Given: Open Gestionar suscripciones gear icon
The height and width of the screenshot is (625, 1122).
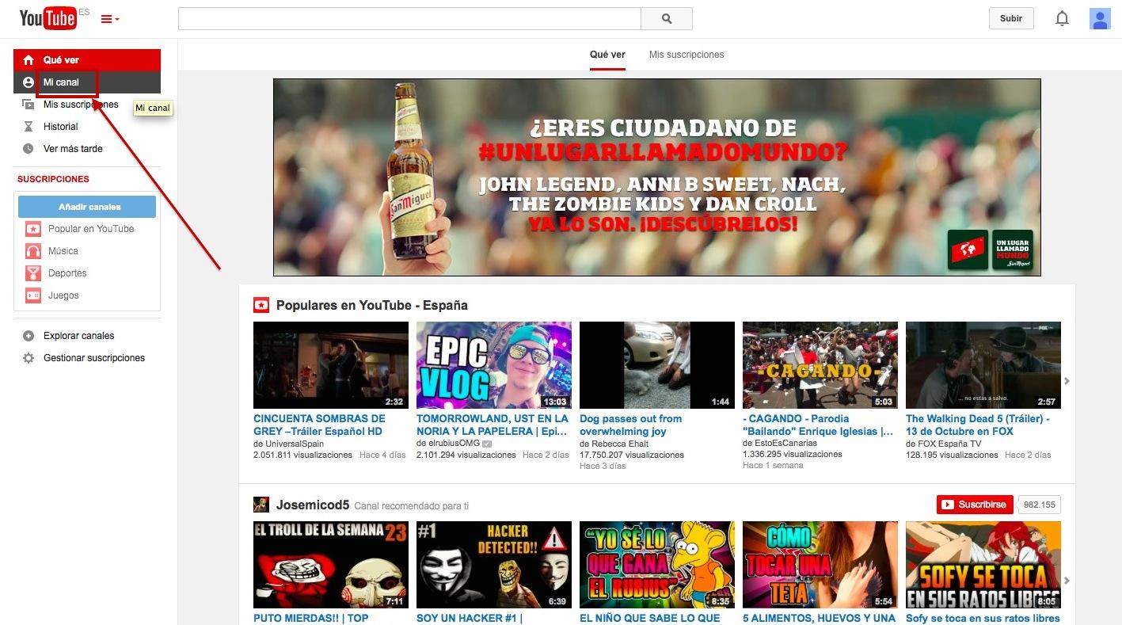Looking at the screenshot, I should [29, 358].
